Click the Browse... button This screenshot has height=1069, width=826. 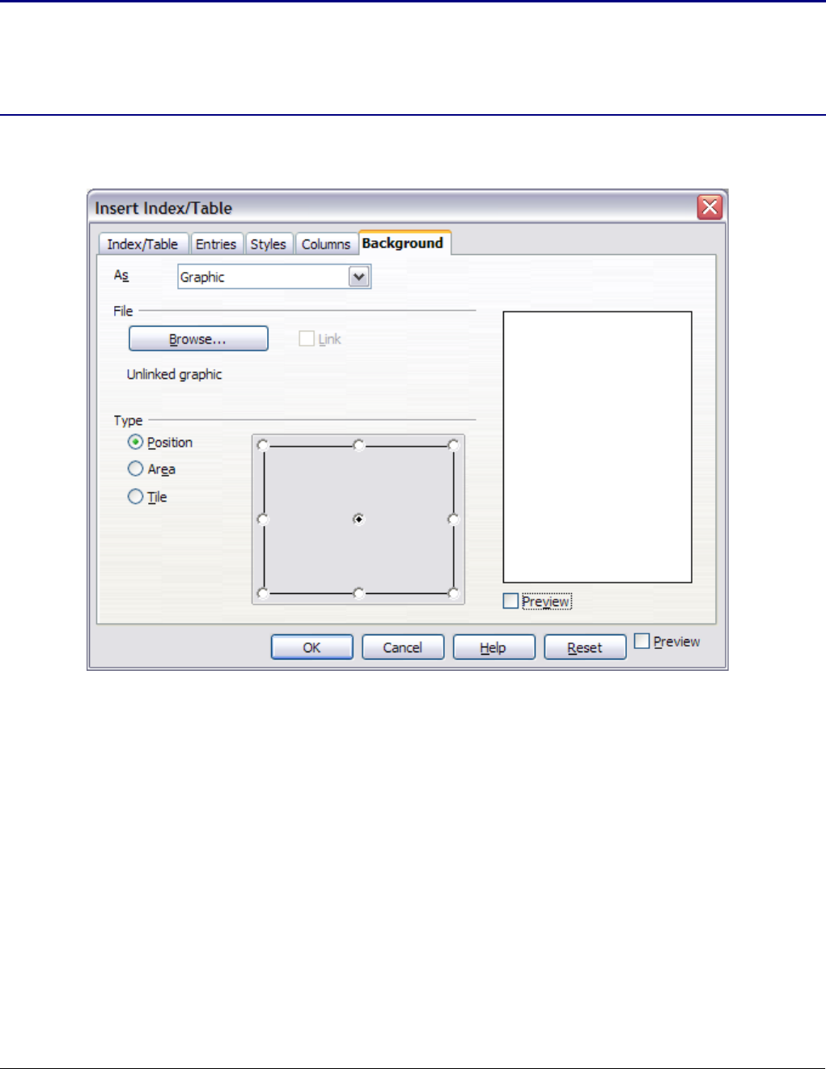click(x=198, y=339)
